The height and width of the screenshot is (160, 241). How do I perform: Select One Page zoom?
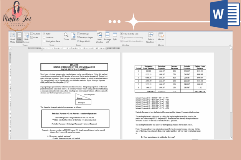pos(83,34)
